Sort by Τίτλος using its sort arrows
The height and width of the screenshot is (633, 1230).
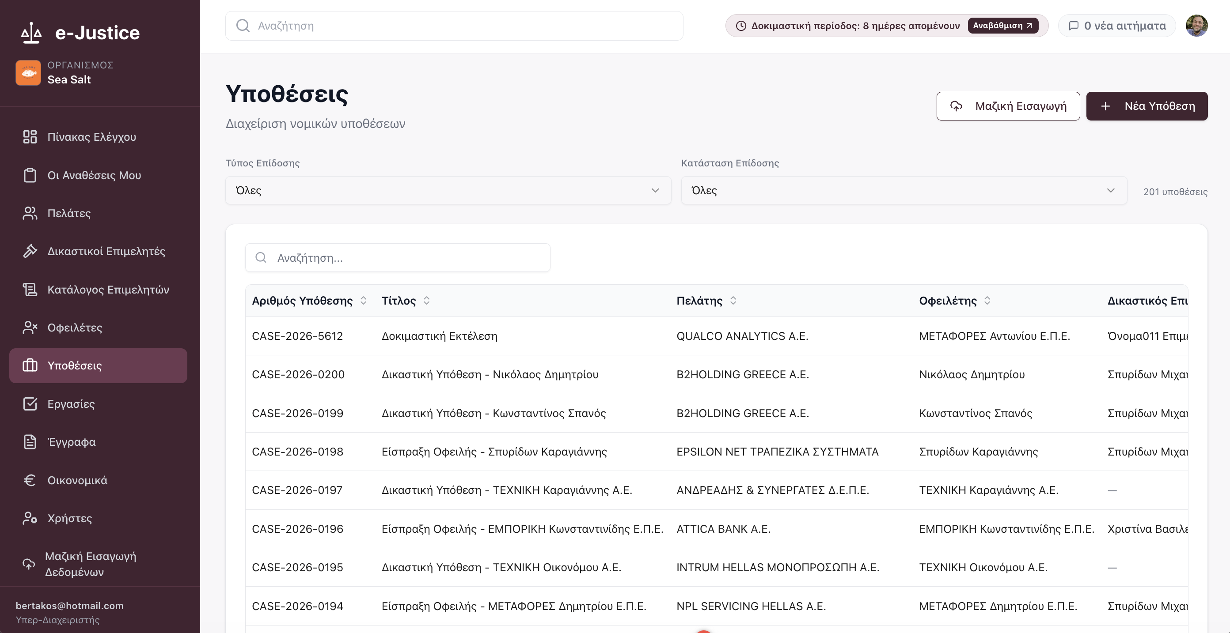coord(426,301)
